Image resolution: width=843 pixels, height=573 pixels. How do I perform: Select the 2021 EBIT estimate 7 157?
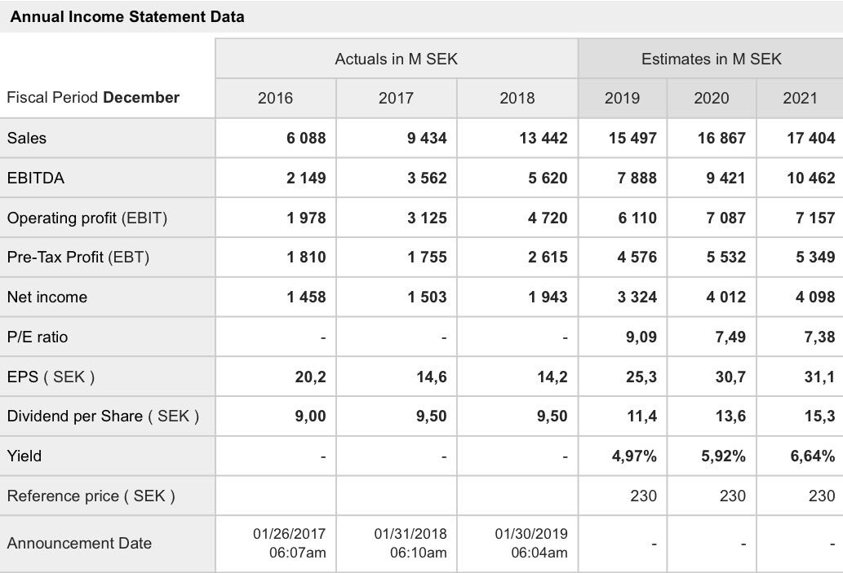(815, 218)
